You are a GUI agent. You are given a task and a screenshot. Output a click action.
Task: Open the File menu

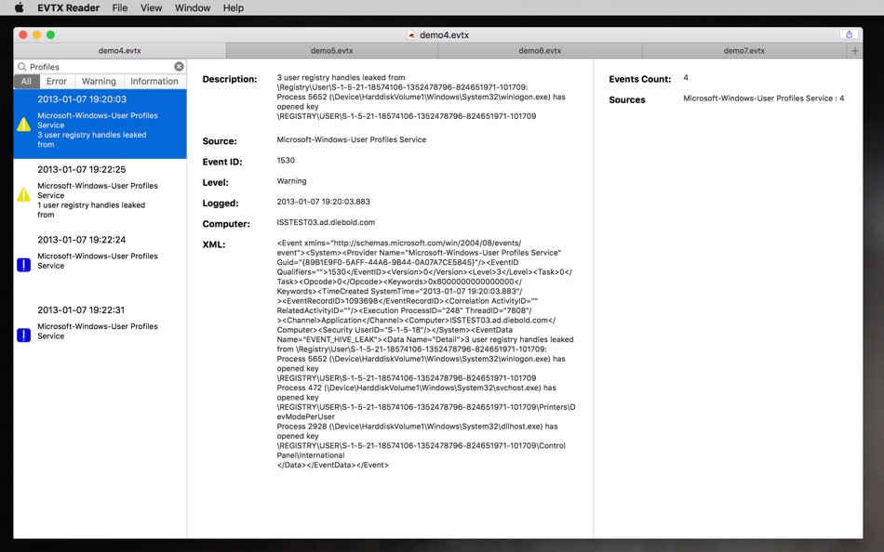point(119,7)
